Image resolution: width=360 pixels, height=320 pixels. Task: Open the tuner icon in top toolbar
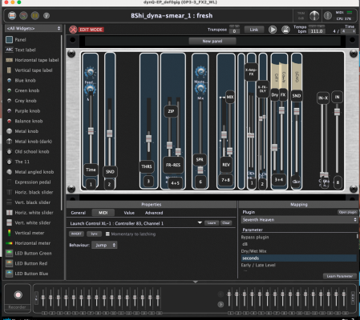click(47, 16)
